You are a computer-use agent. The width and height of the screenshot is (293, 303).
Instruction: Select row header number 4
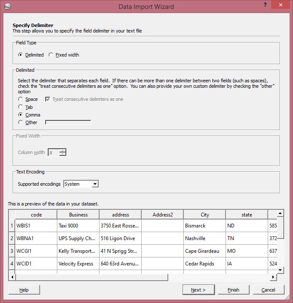pyautogui.click(x=12, y=264)
